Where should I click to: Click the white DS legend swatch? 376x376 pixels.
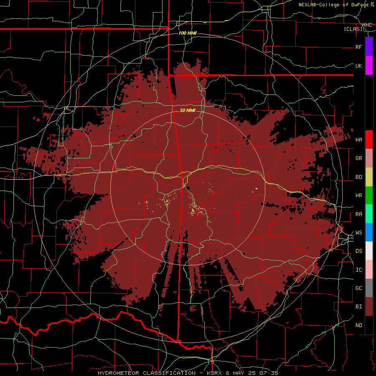[x=369, y=251]
